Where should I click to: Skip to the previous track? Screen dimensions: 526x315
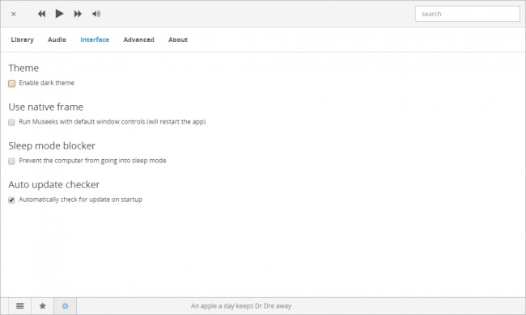(x=41, y=14)
